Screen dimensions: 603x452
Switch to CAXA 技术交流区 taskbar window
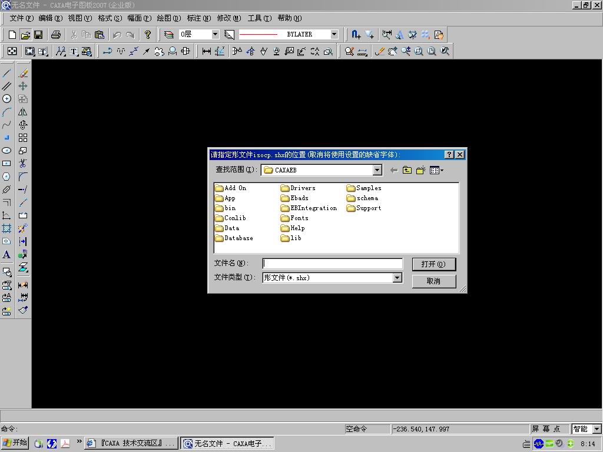[131, 443]
